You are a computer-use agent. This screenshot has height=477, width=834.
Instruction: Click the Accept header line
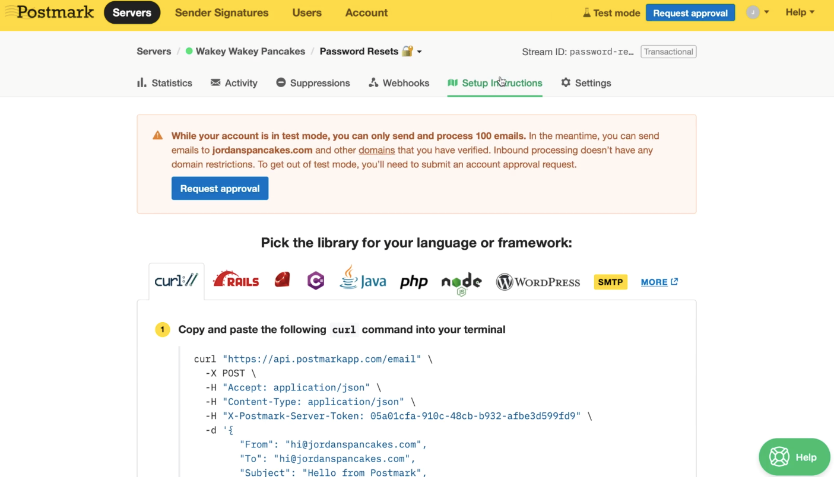[x=293, y=387]
